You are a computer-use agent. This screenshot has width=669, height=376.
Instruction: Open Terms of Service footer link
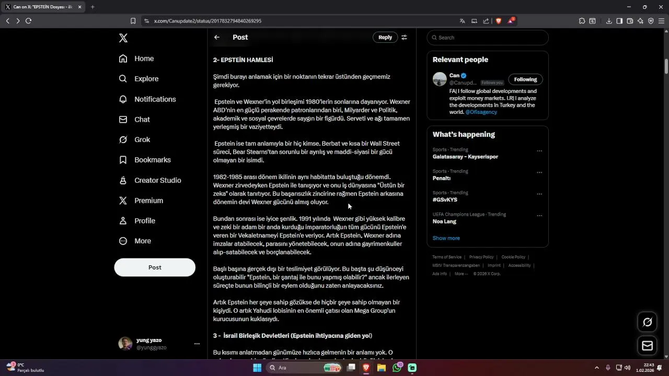[x=447, y=257]
